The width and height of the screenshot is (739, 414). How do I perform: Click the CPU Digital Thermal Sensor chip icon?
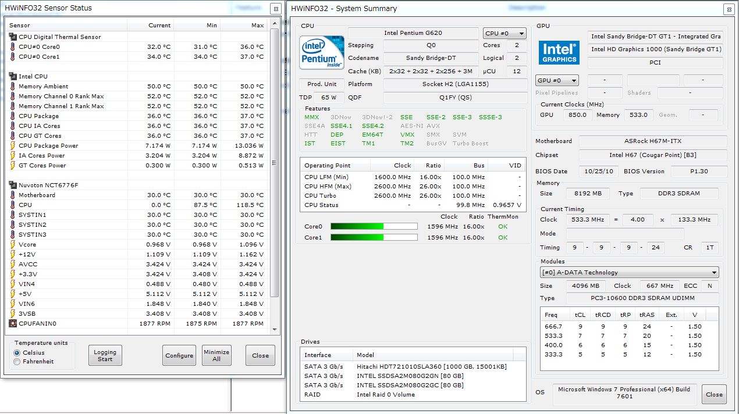pos(13,37)
